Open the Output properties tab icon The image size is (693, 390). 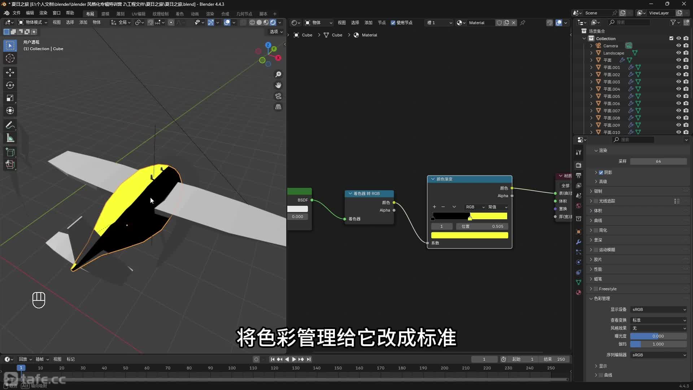(579, 175)
